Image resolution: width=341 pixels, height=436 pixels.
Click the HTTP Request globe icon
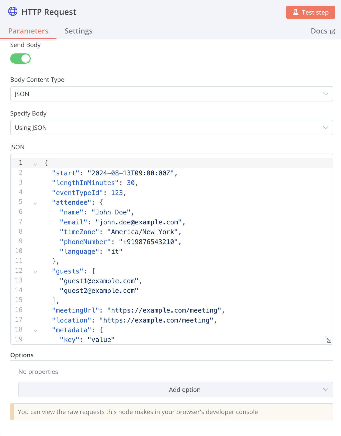click(x=13, y=12)
